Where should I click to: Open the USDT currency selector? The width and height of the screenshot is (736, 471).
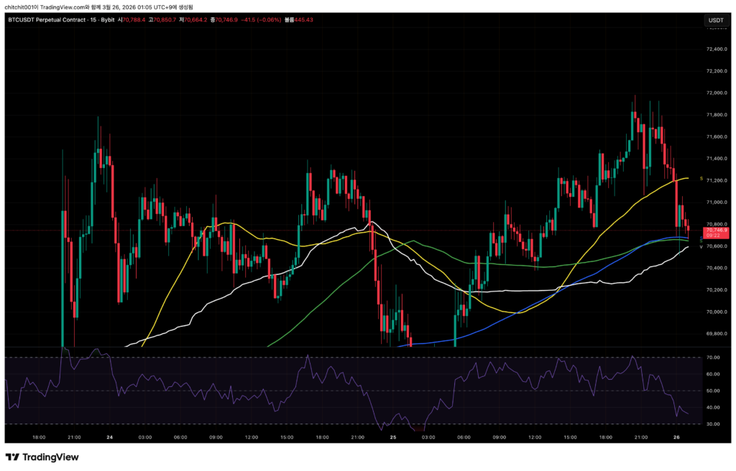(x=716, y=20)
